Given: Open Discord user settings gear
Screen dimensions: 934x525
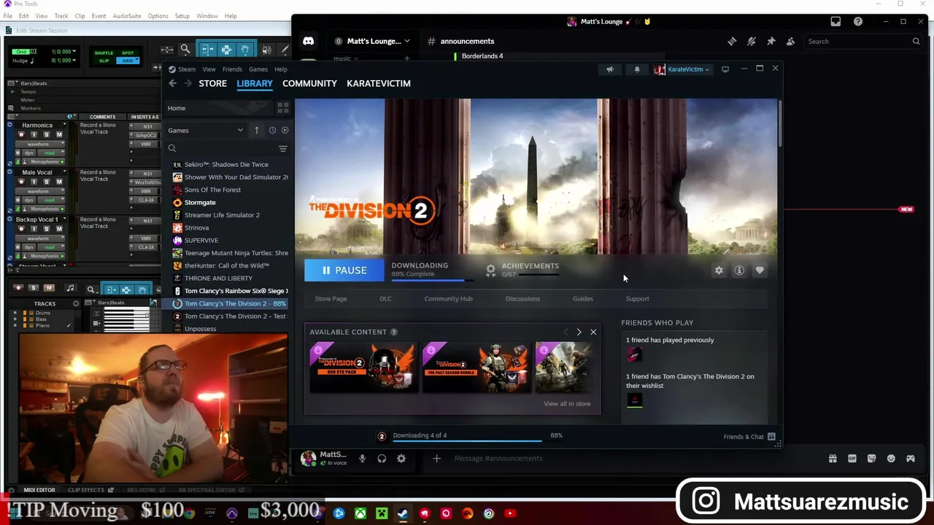Looking at the screenshot, I should (x=401, y=459).
